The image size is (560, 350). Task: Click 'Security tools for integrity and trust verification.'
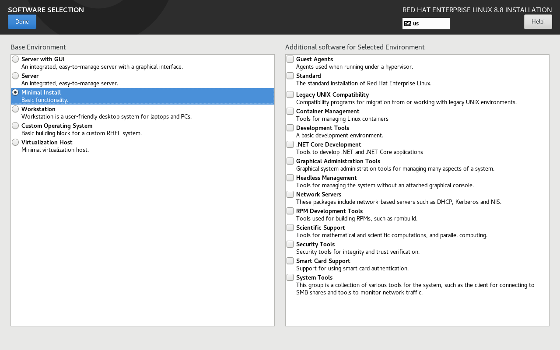pos(358,252)
